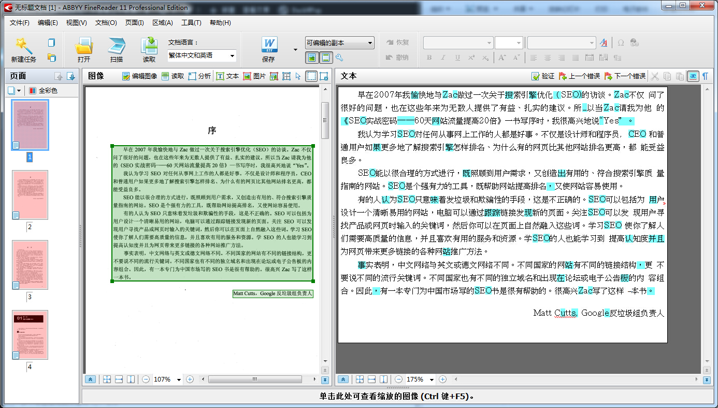
Task: Open the Page (页面) menu
Action: click(x=134, y=23)
